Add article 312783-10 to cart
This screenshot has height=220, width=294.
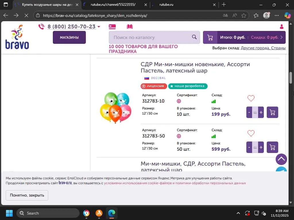click(272, 112)
